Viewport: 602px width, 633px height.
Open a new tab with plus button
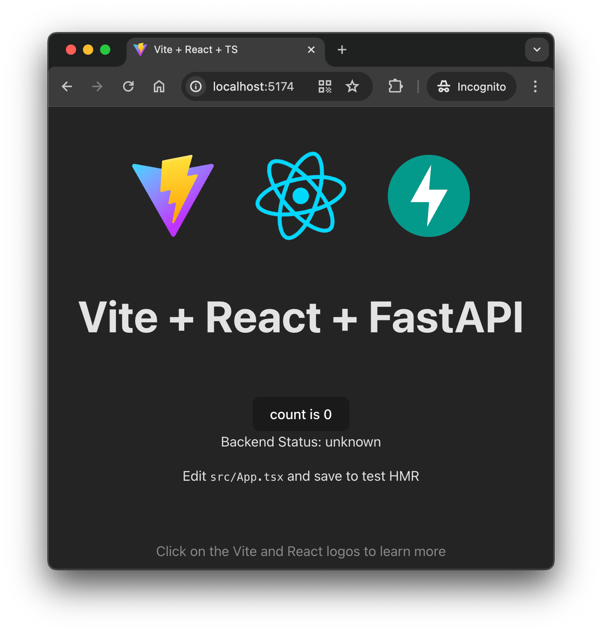tap(342, 50)
